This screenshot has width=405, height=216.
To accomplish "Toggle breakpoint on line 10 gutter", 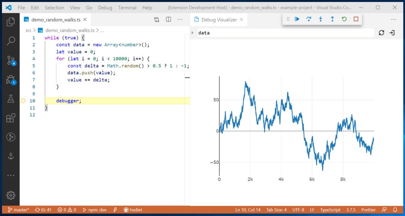I will tap(23, 101).
